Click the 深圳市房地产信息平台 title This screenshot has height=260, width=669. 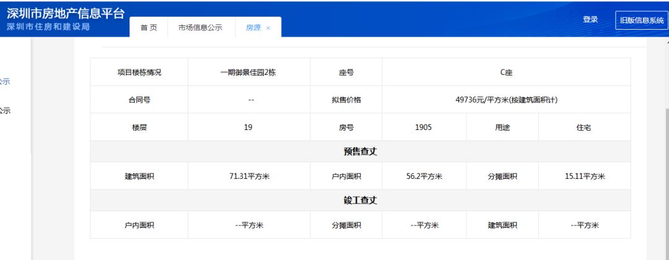click(66, 13)
